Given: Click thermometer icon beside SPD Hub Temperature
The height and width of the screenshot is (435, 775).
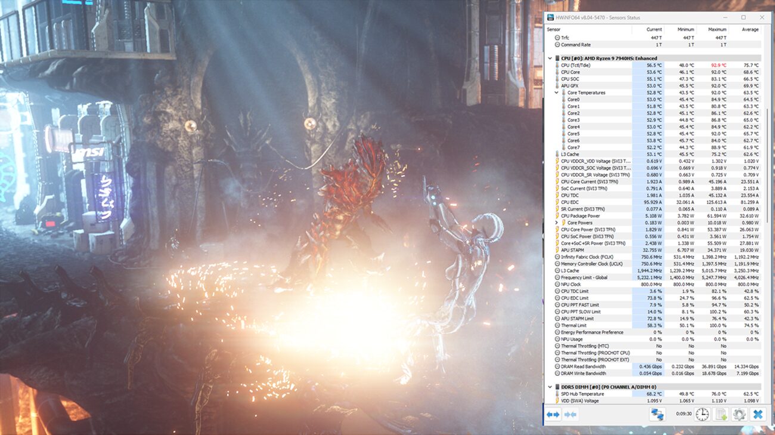Looking at the screenshot, I should [557, 394].
